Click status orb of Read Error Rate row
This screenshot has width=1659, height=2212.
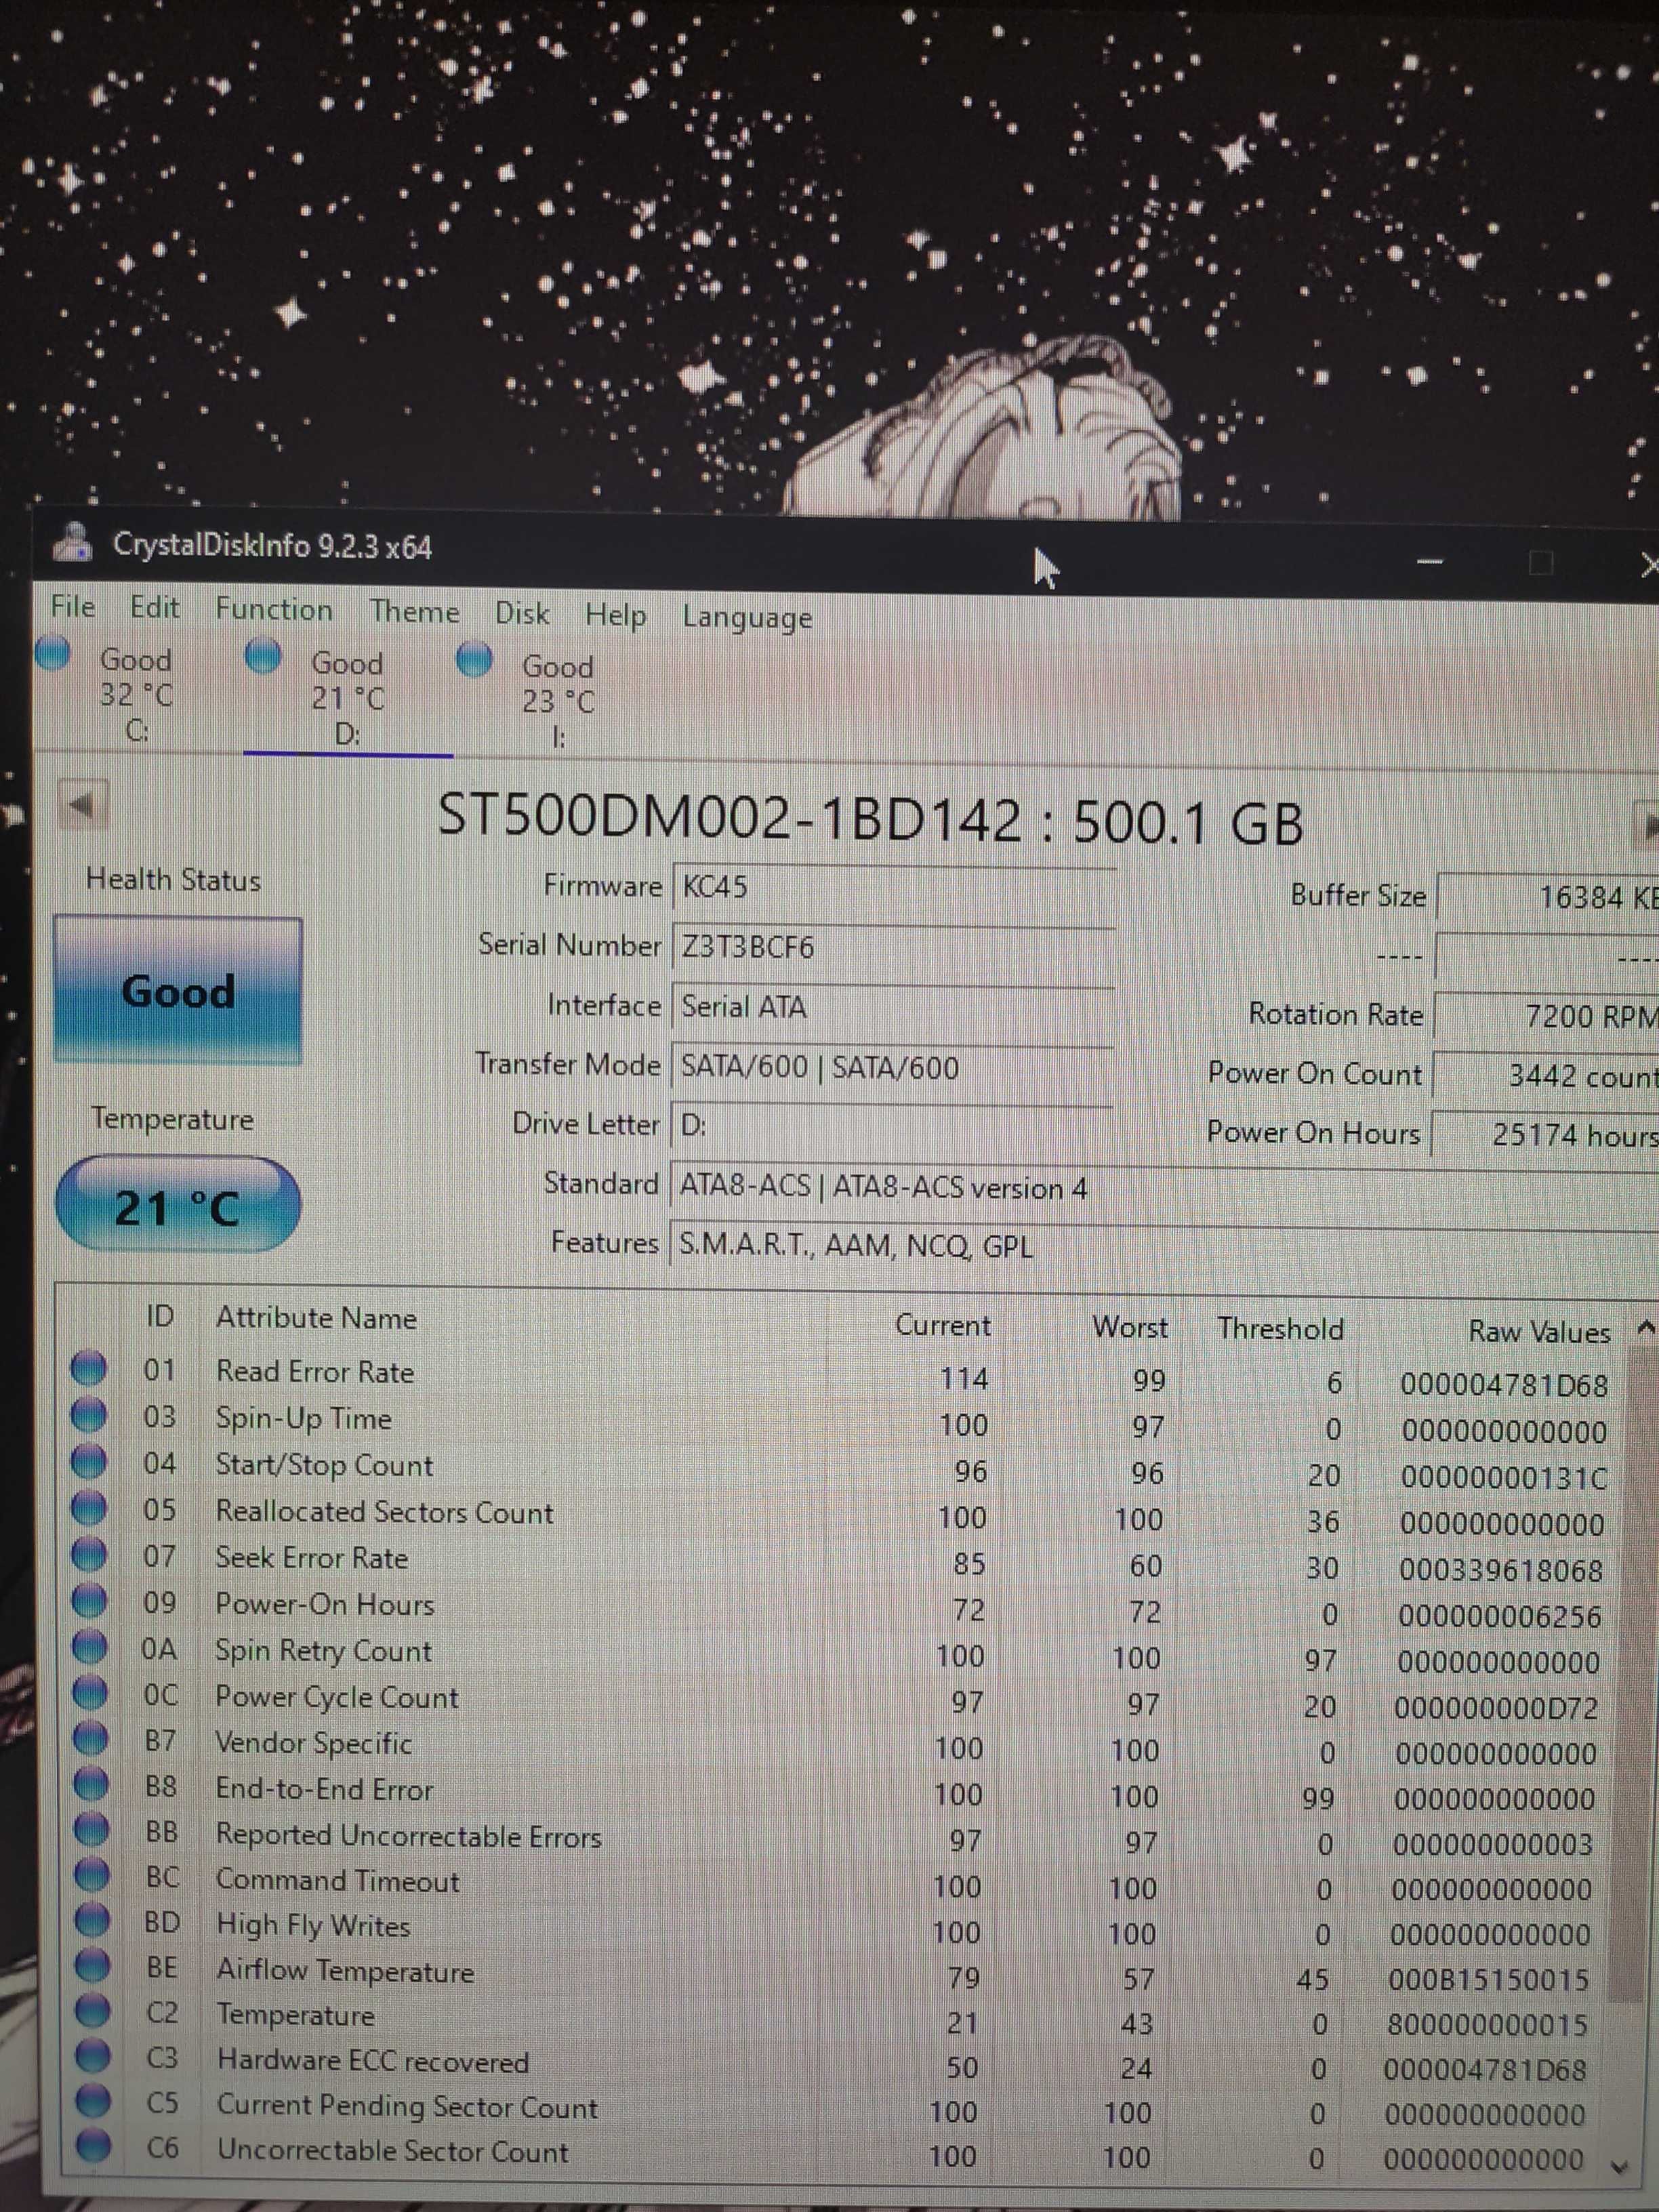(x=89, y=1368)
